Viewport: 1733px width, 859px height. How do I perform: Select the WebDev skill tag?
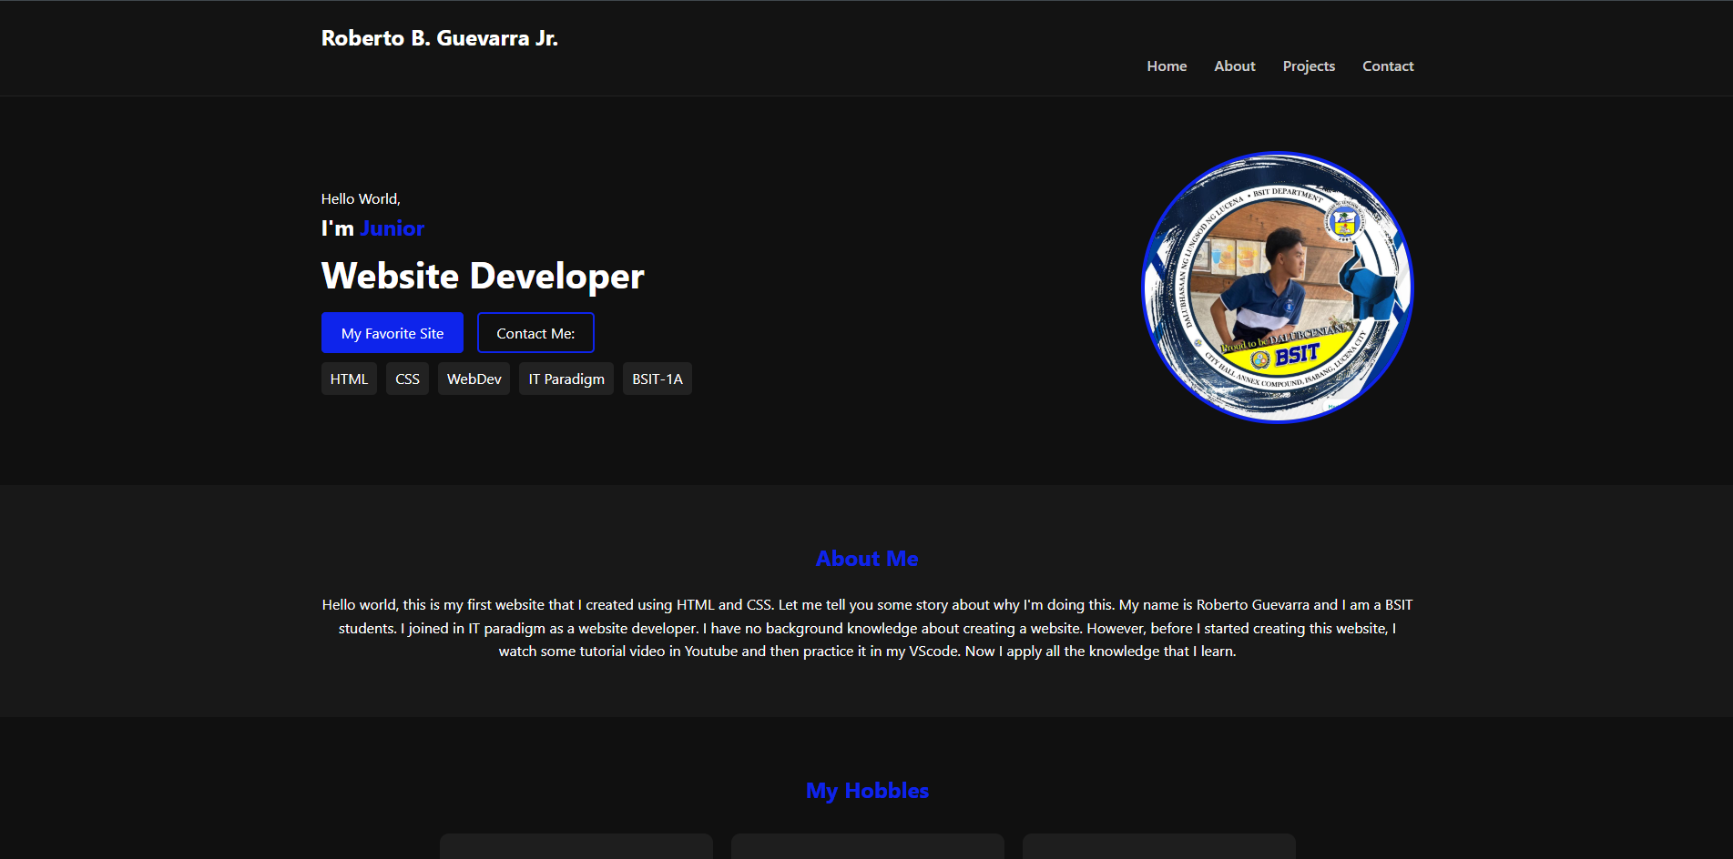[474, 378]
